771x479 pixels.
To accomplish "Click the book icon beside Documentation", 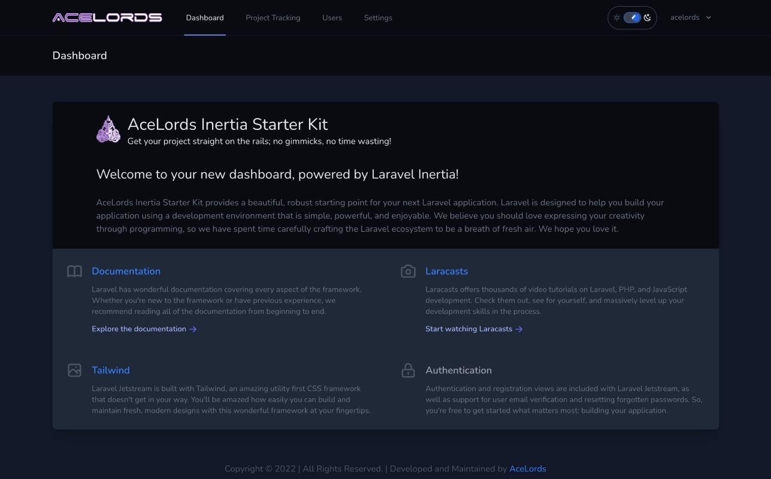I will click(x=74, y=271).
